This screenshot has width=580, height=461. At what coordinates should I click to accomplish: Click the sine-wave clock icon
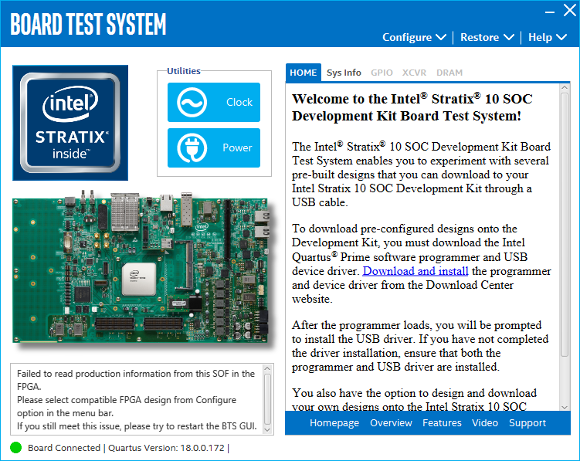192,102
